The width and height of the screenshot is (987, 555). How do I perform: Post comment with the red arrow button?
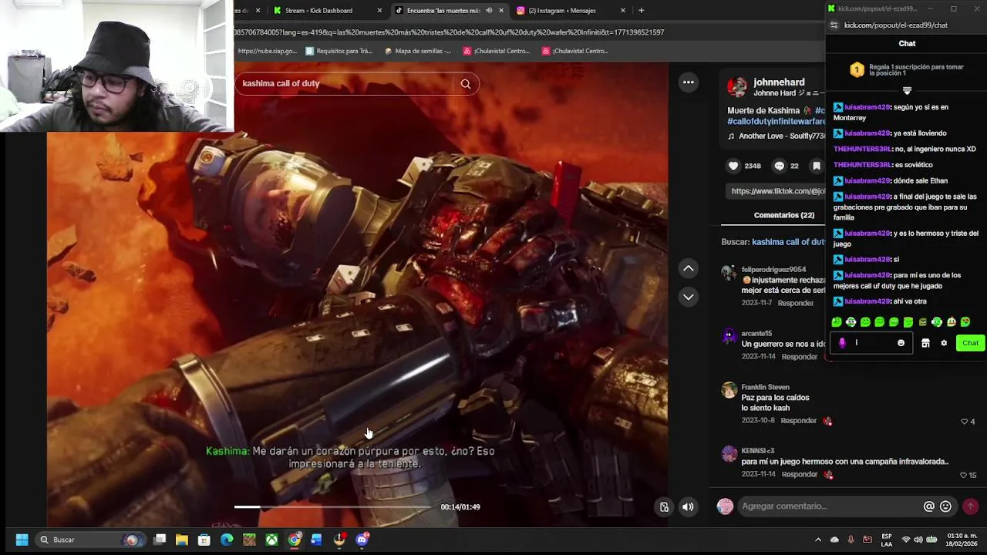[971, 506]
